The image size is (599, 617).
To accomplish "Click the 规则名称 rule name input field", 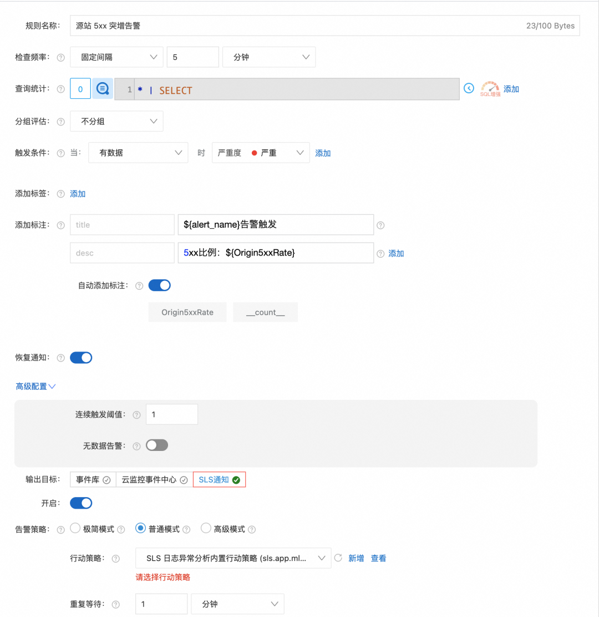I will coord(222,25).
